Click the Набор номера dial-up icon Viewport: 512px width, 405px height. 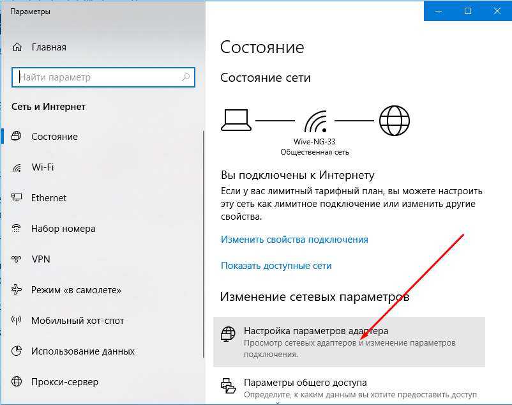[17, 228]
